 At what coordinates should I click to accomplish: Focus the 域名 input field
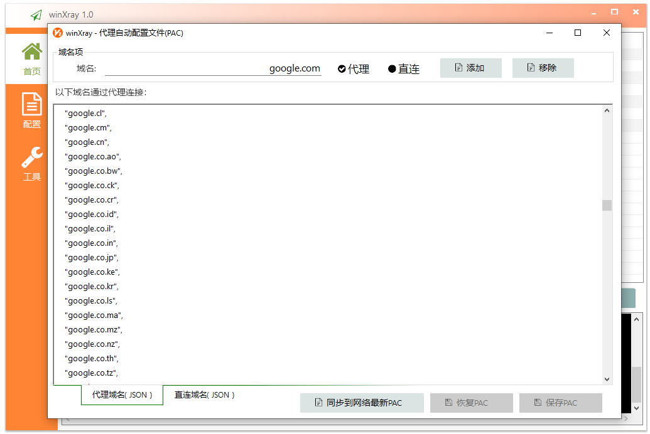point(213,68)
